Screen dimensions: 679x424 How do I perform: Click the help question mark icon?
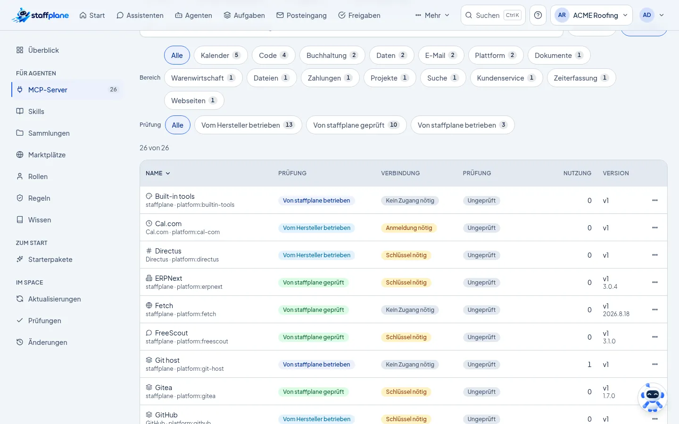[538, 15]
